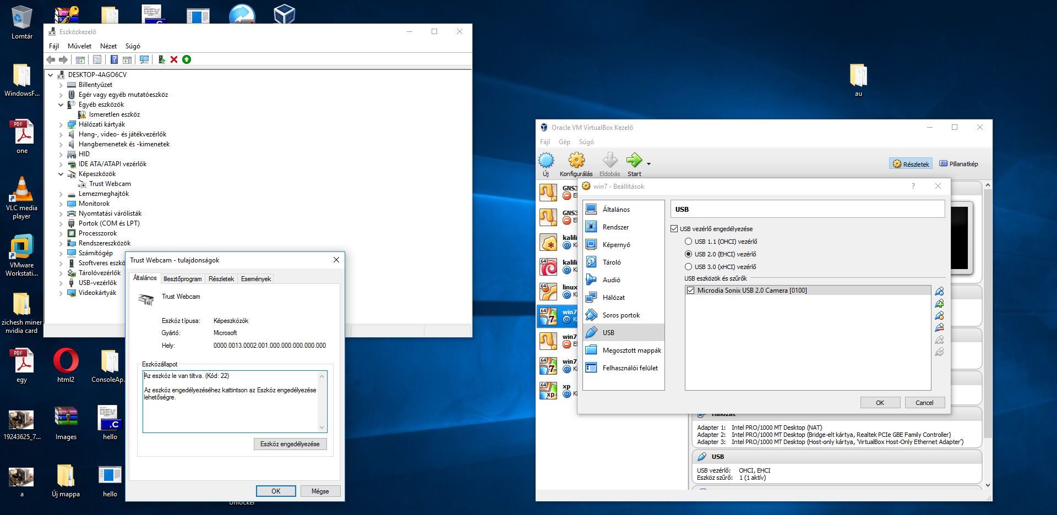Click Mégse in Trust Webcam properties dialog
The height and width of the screenshot is (515, 1057).
click(x=320, y=491)
